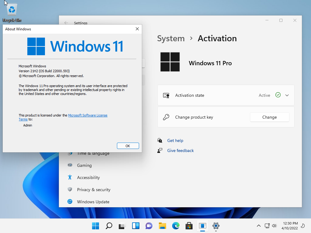
Task: Click the product key icon
Action: click(166, 117)
